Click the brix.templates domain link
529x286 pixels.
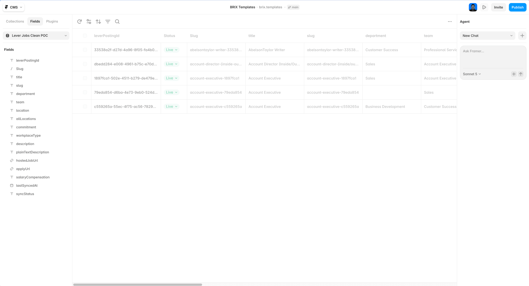270,7
